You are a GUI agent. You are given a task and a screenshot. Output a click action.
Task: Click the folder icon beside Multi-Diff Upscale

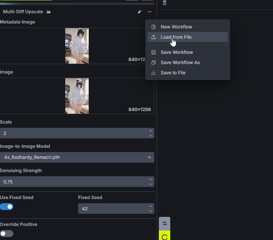(49, 12)
